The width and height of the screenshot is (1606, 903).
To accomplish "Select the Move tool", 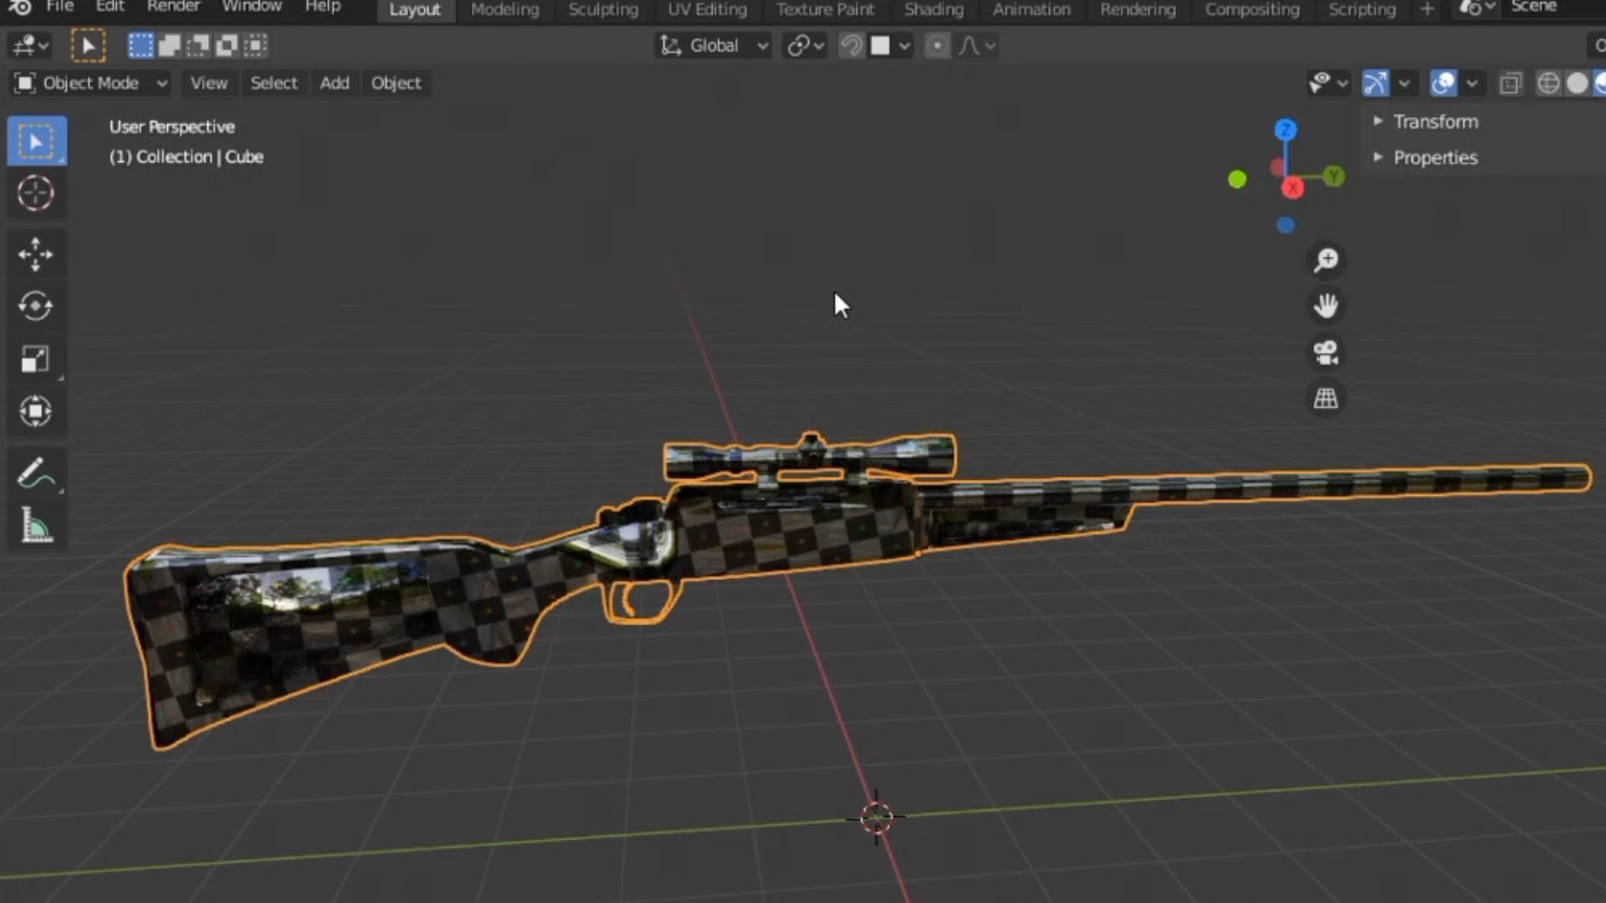I will 35,254.
